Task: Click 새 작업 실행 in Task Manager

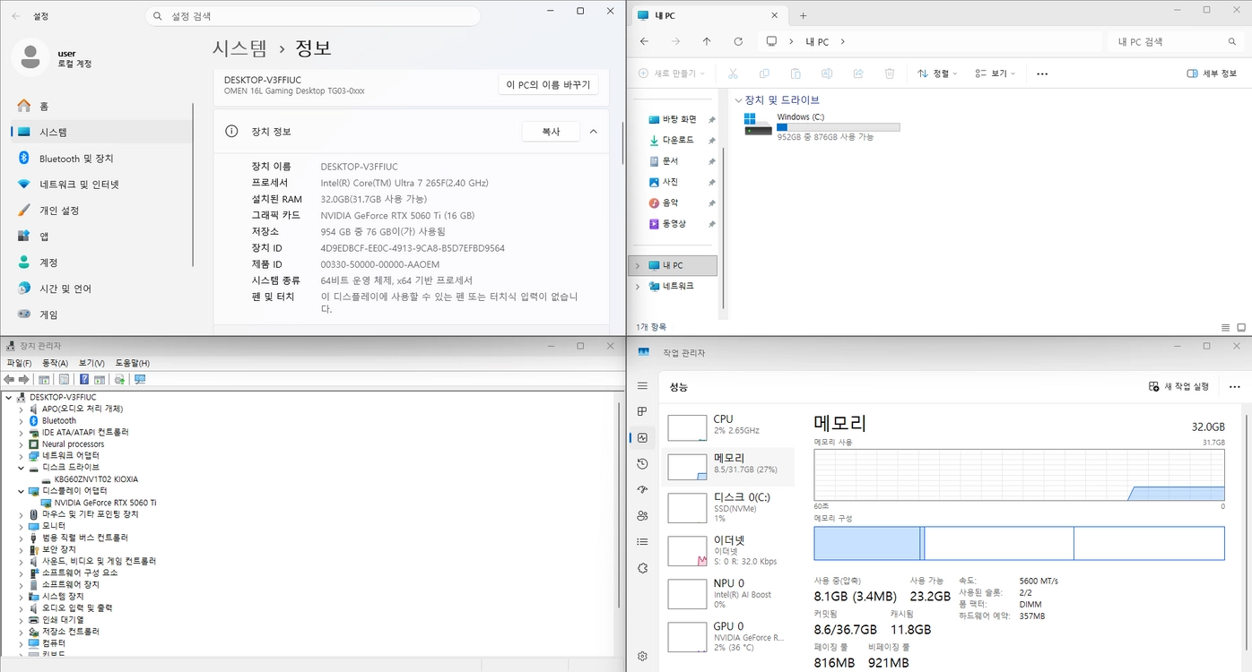Action: 1179,386
